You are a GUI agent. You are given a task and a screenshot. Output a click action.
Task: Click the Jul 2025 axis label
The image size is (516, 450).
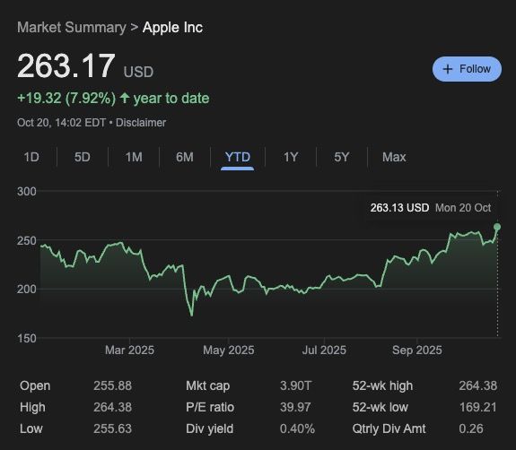point(324,350)
